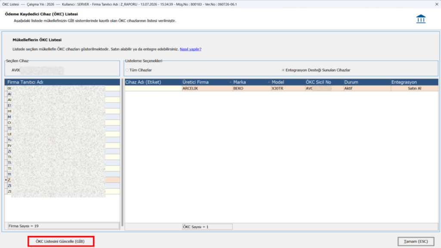Click 'Satın Al' in the Entegrasyon column
This screenshot has width=441, height=248.
414,88
